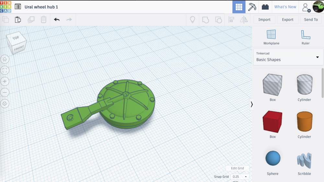Click the Export button
Image resolution: width=324 pixels, height=182 pixels.
(288, 20)
